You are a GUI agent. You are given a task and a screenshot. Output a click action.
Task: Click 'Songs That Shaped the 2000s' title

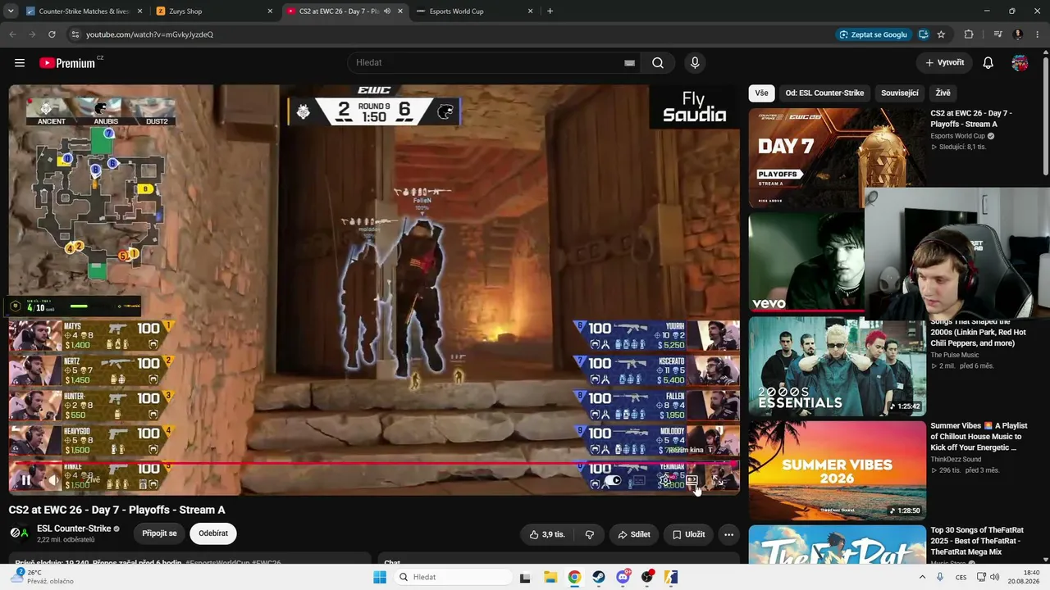coord(978,332)
